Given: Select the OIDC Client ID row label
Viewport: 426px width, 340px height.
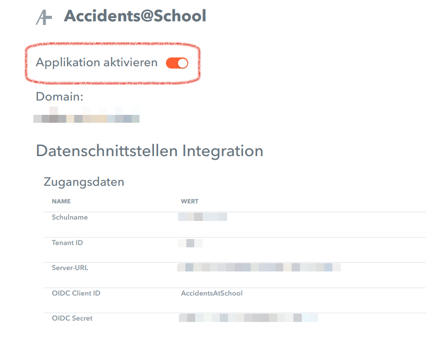Looking at the screenshot, I should coord(76,293).
